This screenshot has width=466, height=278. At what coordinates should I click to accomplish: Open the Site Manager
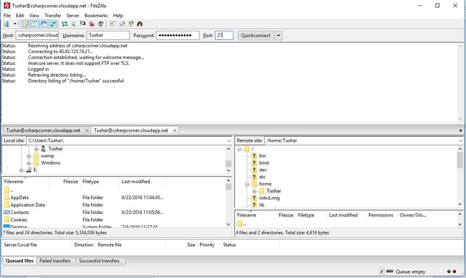point(6,24)
